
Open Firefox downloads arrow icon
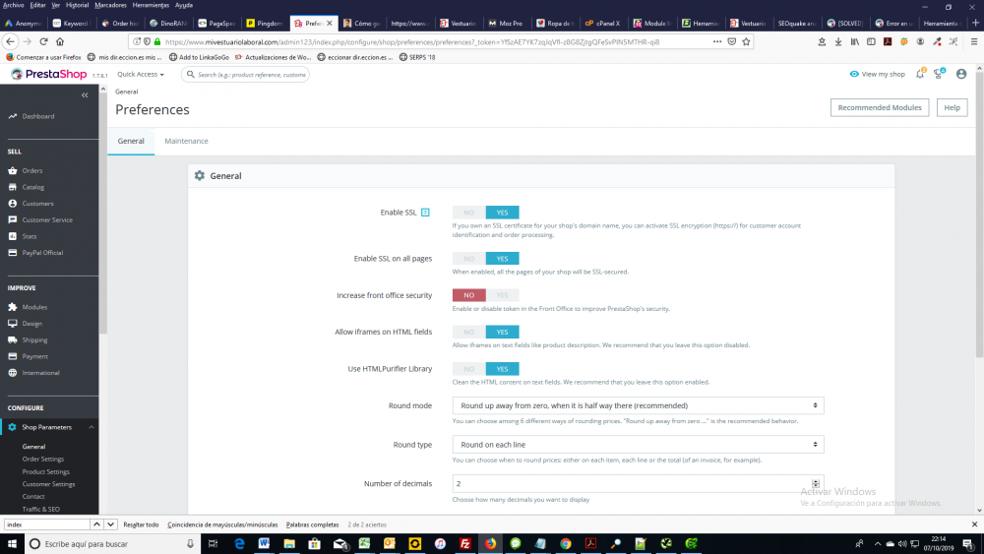tap(838, 41)
